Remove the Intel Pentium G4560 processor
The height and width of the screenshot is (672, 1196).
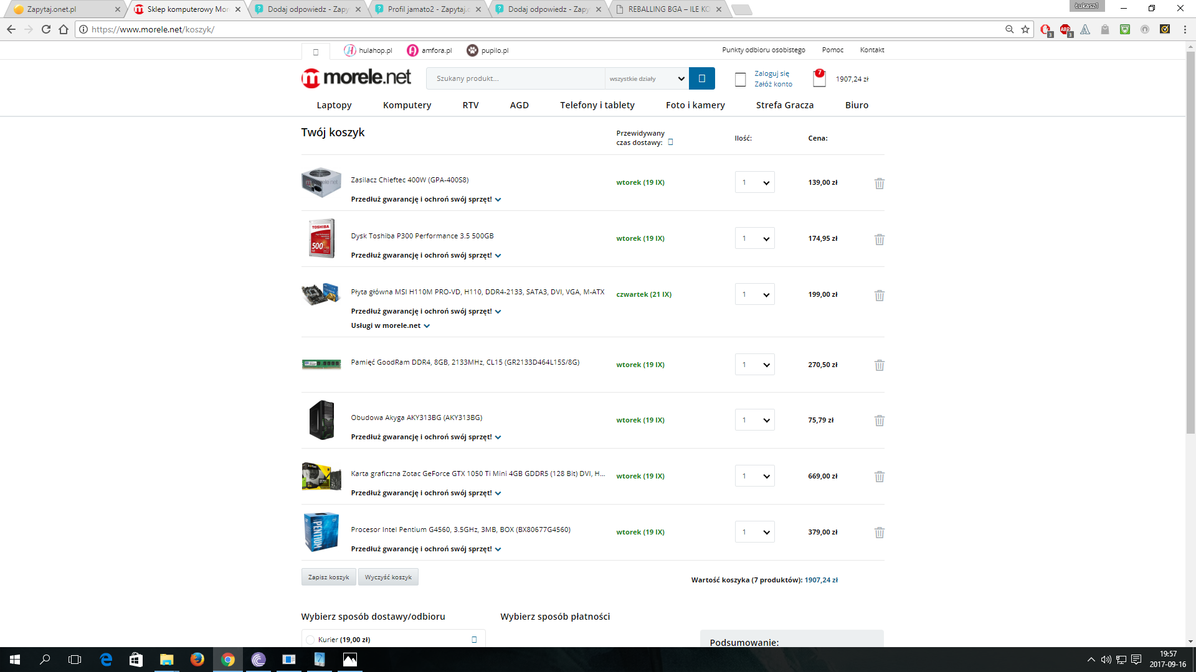(879, 533)
